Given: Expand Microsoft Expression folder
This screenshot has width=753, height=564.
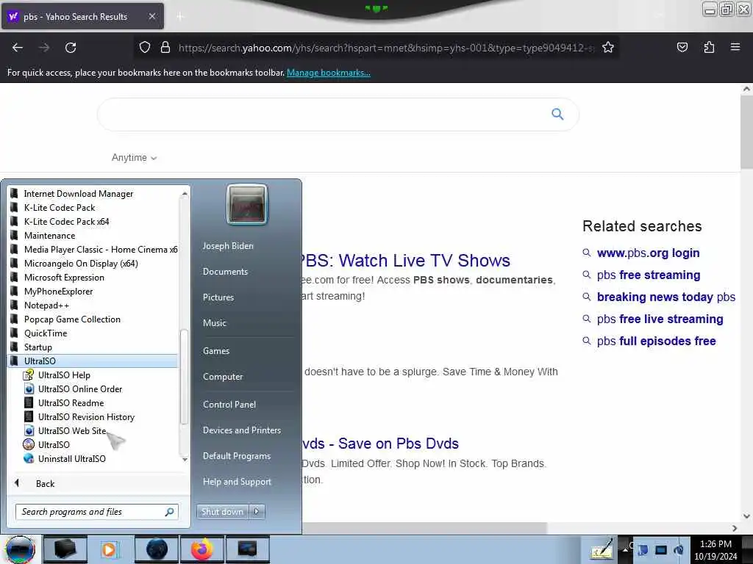Looking at the screenshot, I should 93,277.
